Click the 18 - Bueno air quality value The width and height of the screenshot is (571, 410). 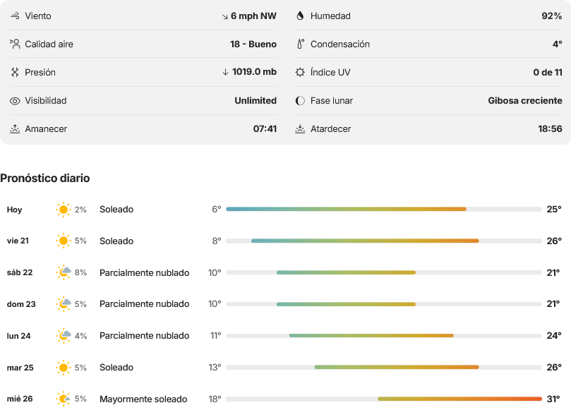253,44
